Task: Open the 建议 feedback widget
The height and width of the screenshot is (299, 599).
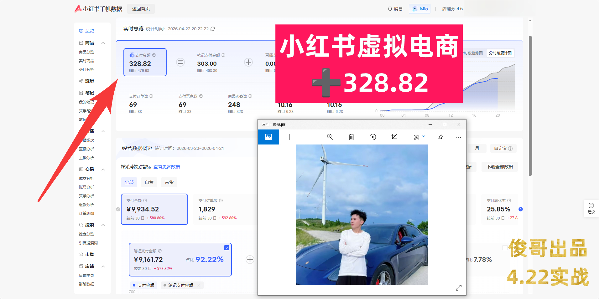Action: click(x=591, y=208)
